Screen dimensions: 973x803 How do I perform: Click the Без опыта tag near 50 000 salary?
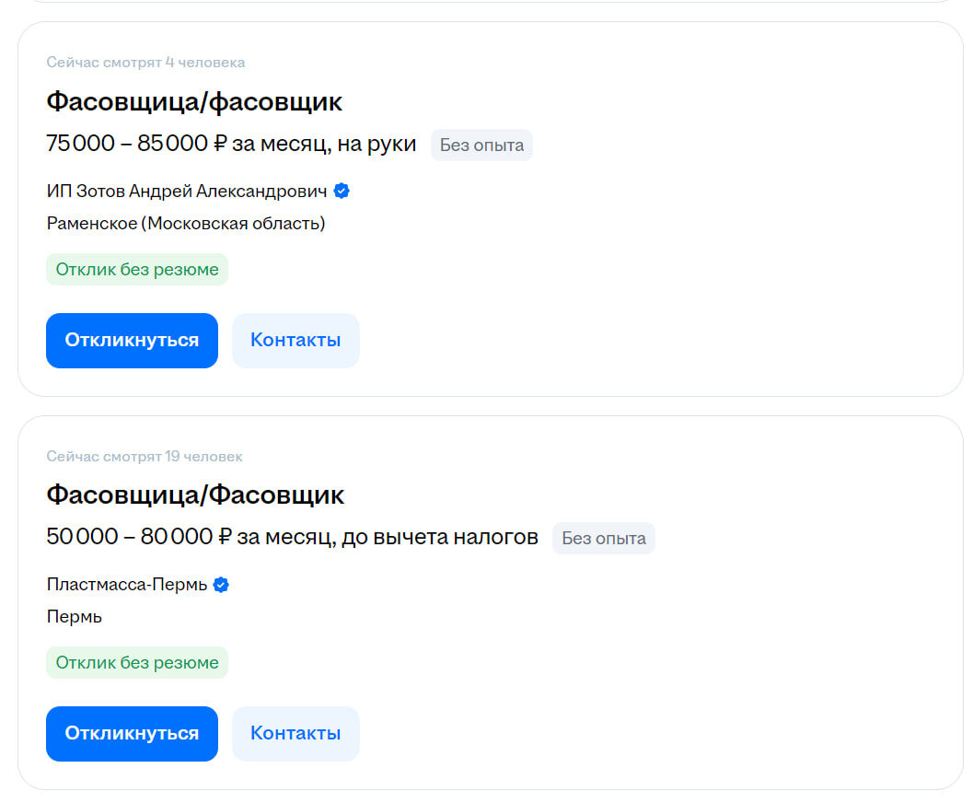point(603,538)
